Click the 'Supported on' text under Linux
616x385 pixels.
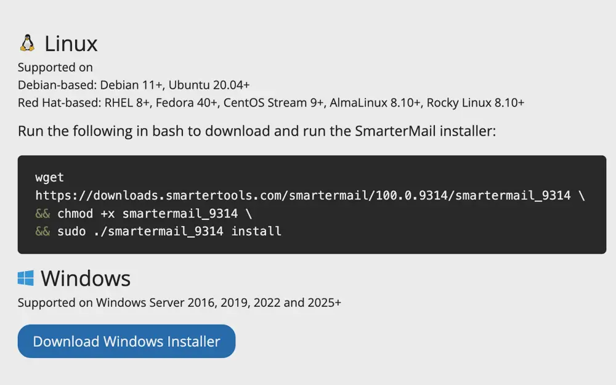pyautogui.click(x=54, y=67)
